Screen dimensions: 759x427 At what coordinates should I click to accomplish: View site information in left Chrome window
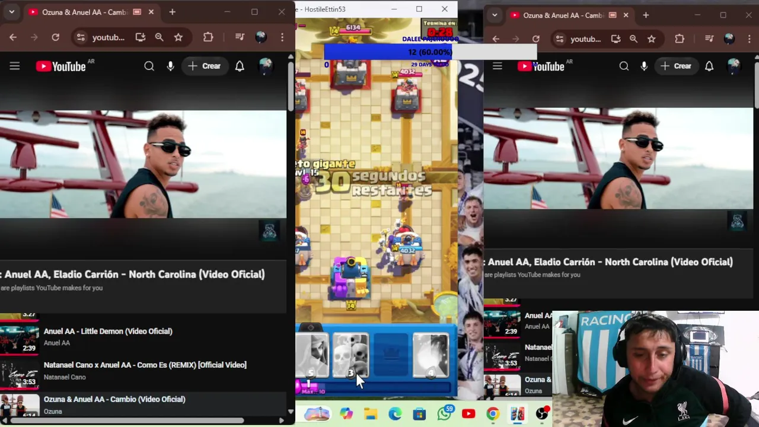[x=81, y=37]
